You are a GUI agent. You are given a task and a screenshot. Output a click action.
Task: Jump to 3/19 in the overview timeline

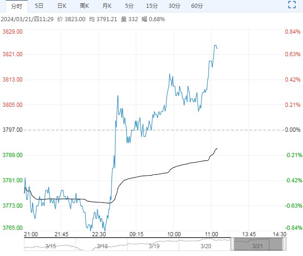point(154,246)
